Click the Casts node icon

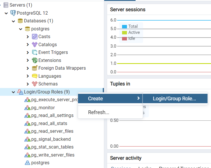click(35, 37)
